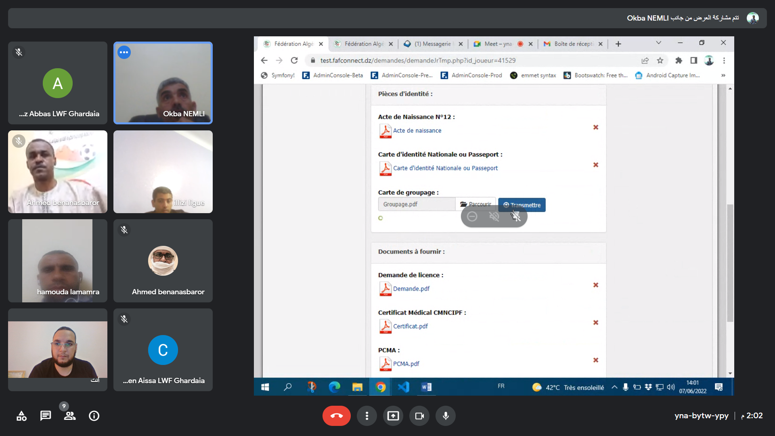Click the red leave call button
The height and width of the screenshot is (436, 775).
(336, 416)
